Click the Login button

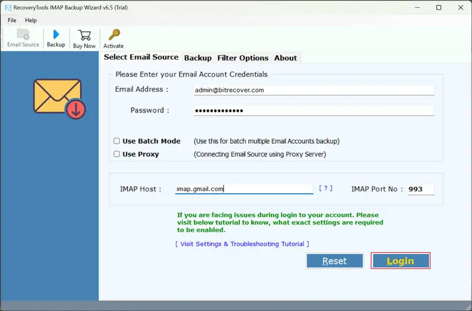click(401, 261)
